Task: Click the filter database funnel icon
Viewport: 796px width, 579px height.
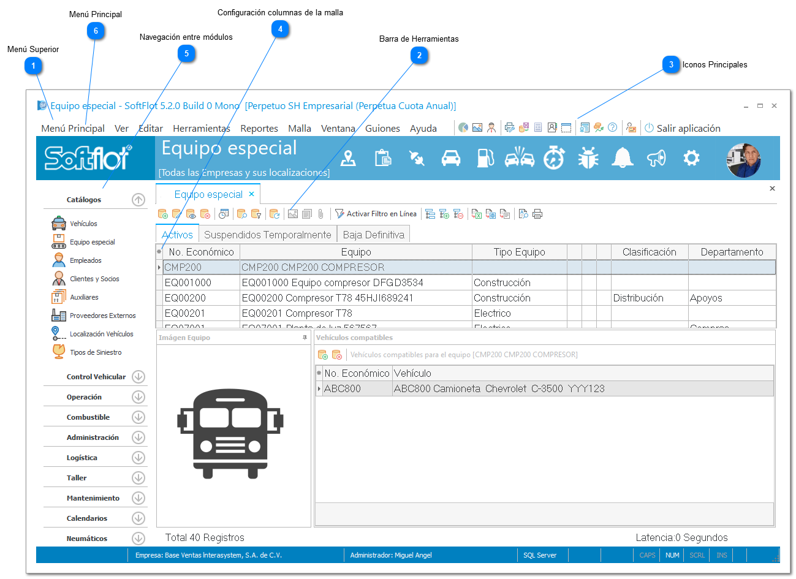Action: (256, 214)
